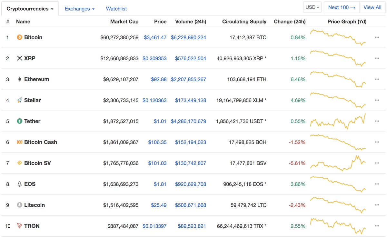Screen dimensions: 387x237
Task: Open the Bitcoin name link
Action: coord(33,37)
